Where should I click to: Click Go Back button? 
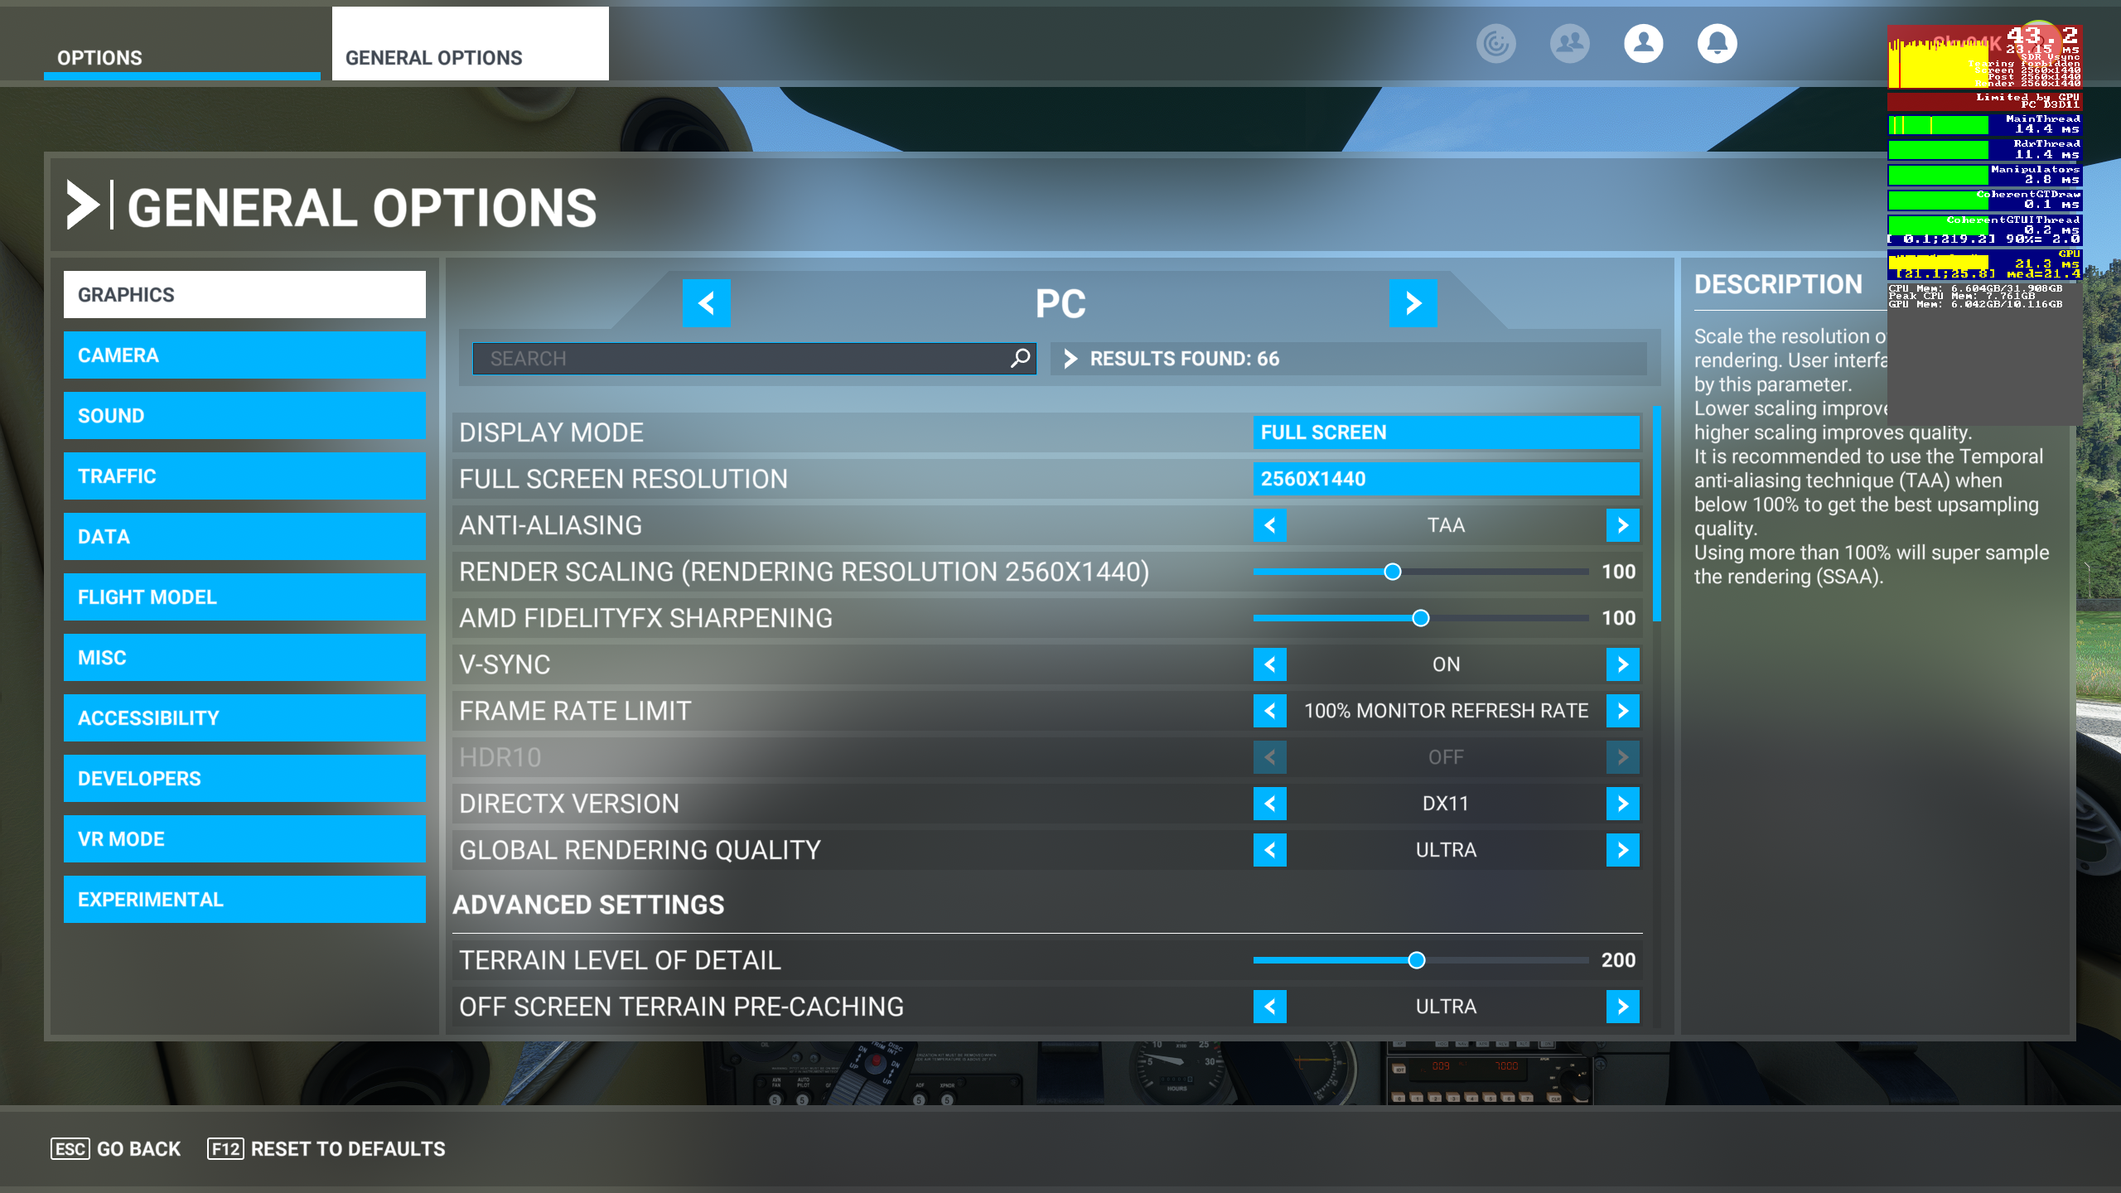click(x=116, y=1149)
